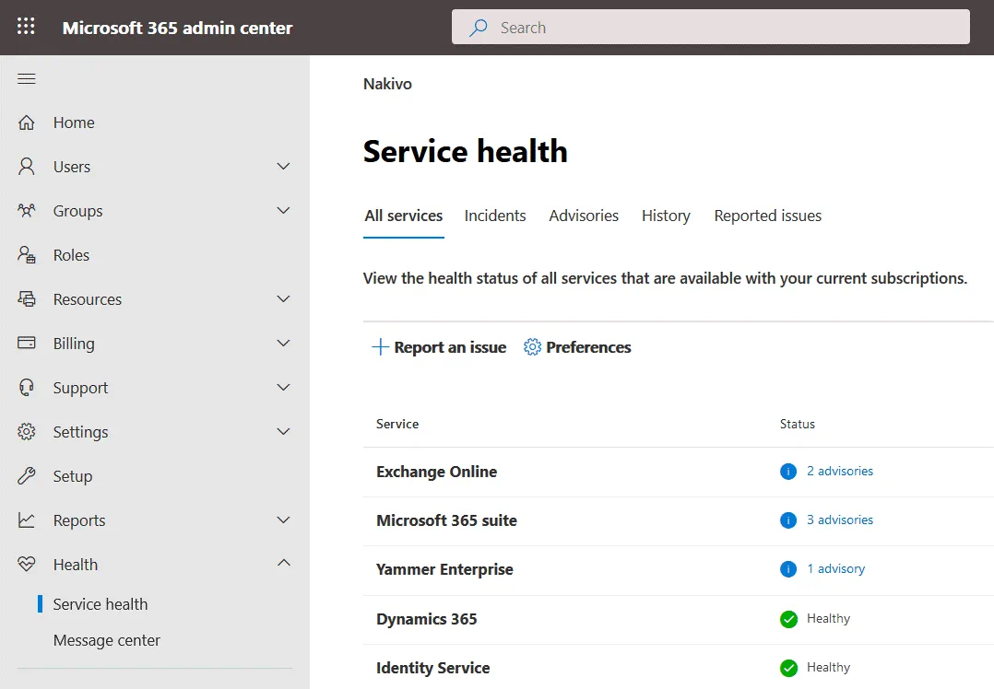994x689 pixels.
Task: Click the plus icon for Report an issue
Action: click(x=380, y=347)
